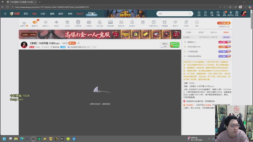Click into the header search field

pyautogui.click(x=173, y=14)
